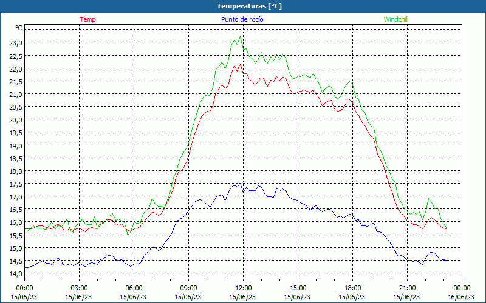The width and height of the screenshot is (486, 303).
Task: Click the 23,0 y-axis value
Action: [x=16, y=43]
